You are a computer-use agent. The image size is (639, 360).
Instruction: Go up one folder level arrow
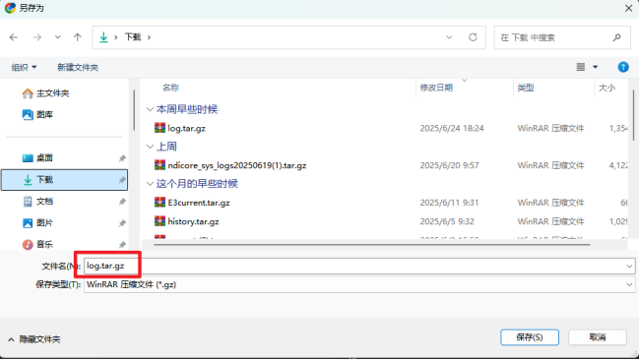[x=78, y=37]
